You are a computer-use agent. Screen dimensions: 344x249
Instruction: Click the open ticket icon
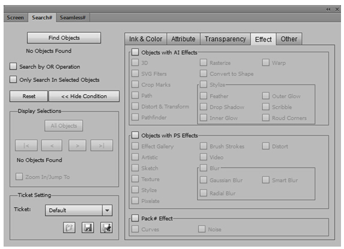tap(69, 228)
